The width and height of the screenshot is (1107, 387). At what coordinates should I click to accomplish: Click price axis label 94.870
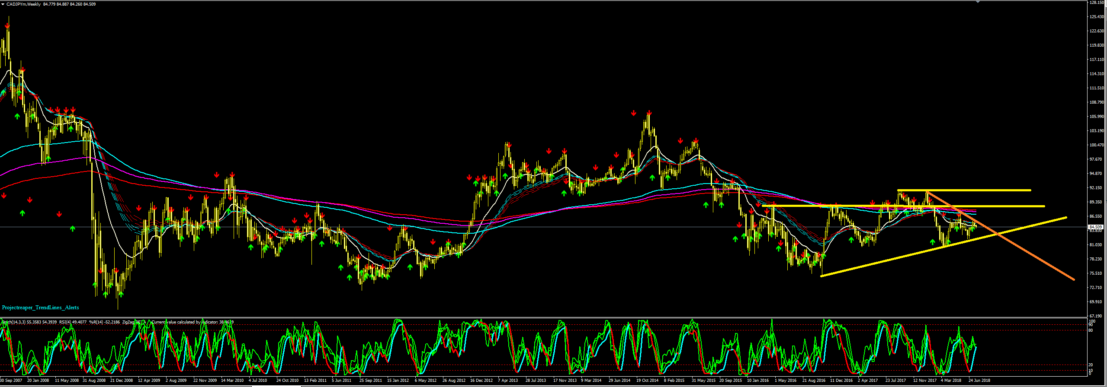tap(1097, 174)
